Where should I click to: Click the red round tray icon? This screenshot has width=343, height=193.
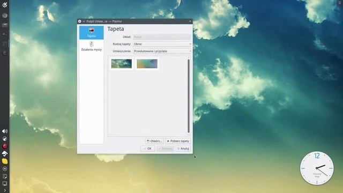point(5,146)
